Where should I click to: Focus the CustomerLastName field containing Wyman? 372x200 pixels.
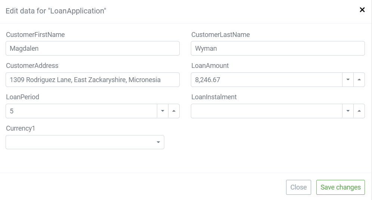[278, 49]
